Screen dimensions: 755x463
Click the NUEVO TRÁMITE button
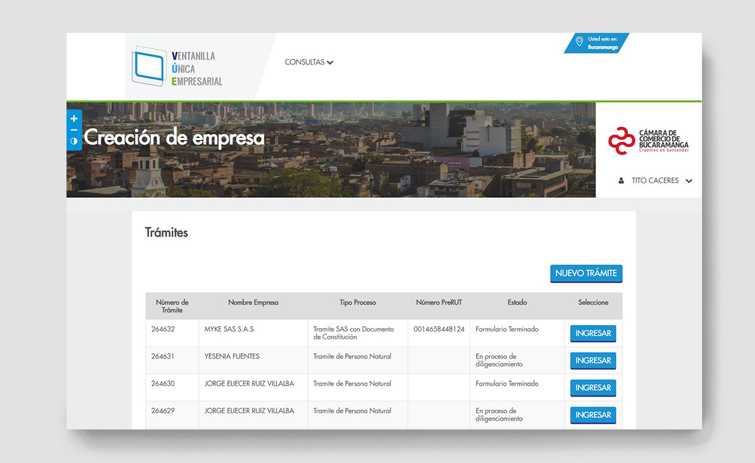pos(586,273)
